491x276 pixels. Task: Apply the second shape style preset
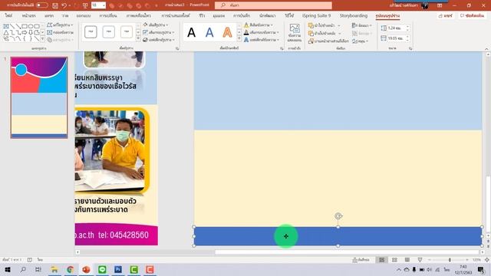(108, 32)
